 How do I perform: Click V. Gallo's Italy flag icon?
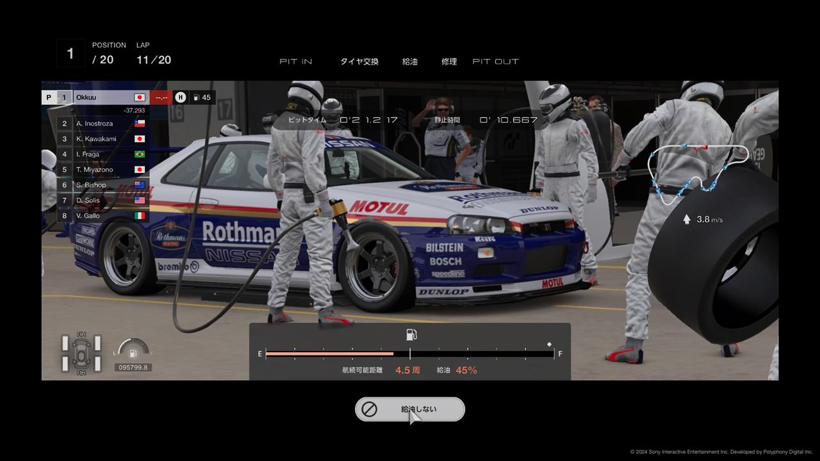coord(139,216)
